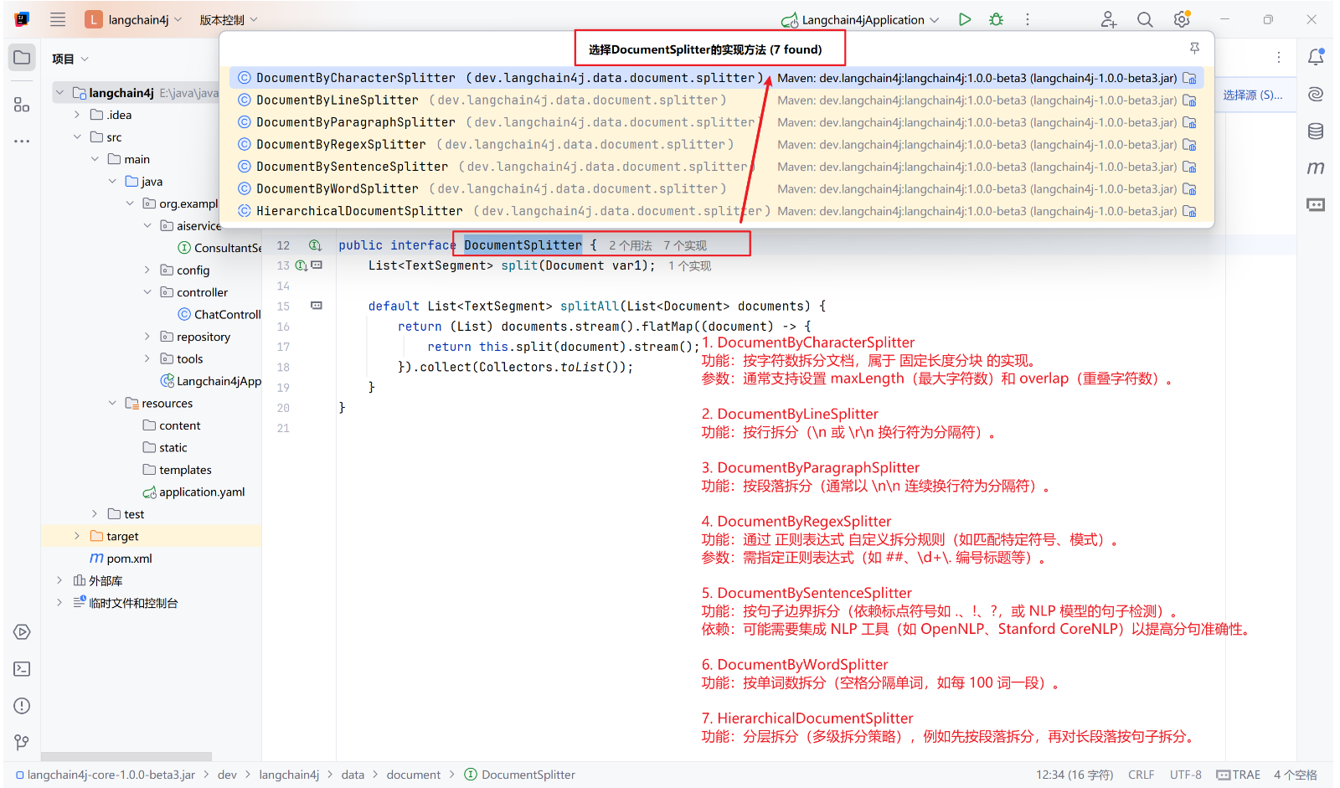
Task: Select DocumentByParagraphSplitter implementation
Action: tap(716, 122)
